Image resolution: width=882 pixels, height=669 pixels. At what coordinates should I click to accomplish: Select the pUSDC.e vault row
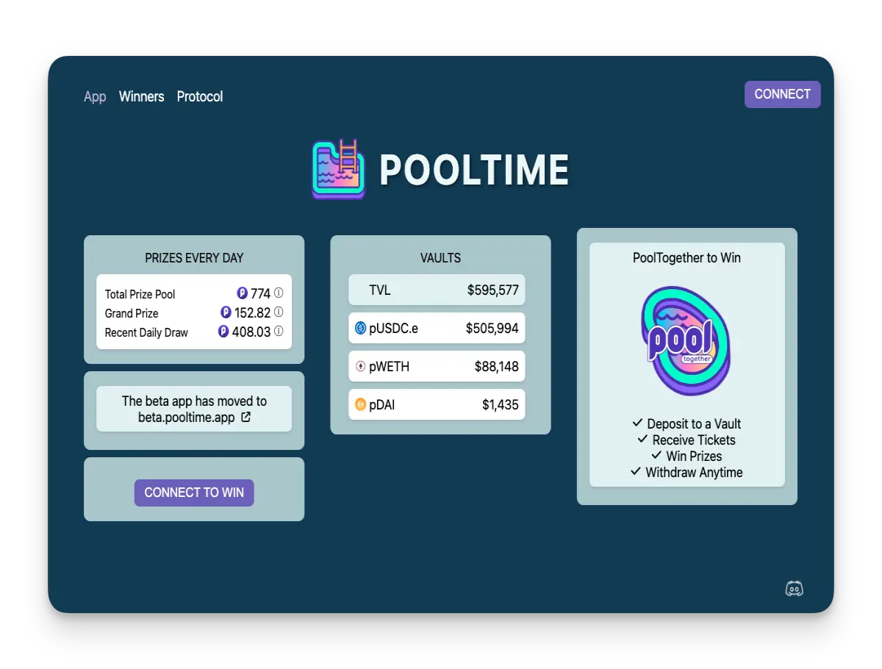[x=437, y=328]
